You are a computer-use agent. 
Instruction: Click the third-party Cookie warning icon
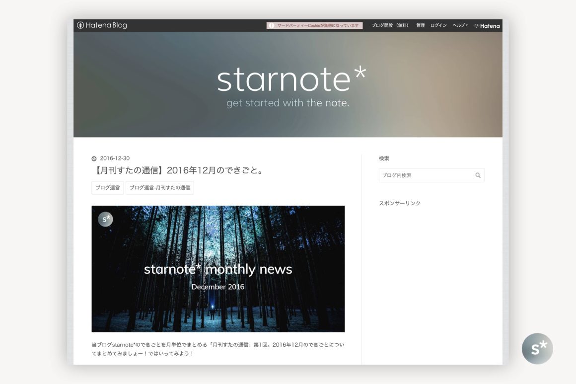point(271,25)
